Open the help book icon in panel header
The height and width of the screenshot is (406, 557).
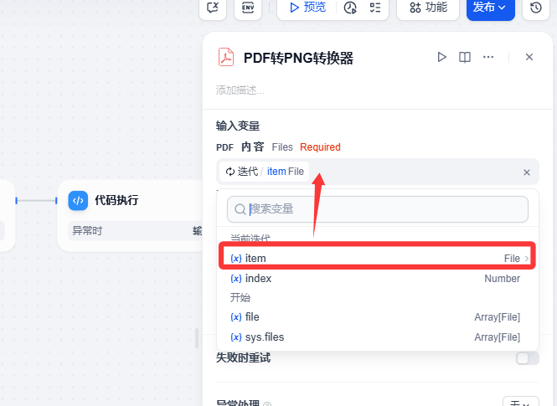click(465, 57)
